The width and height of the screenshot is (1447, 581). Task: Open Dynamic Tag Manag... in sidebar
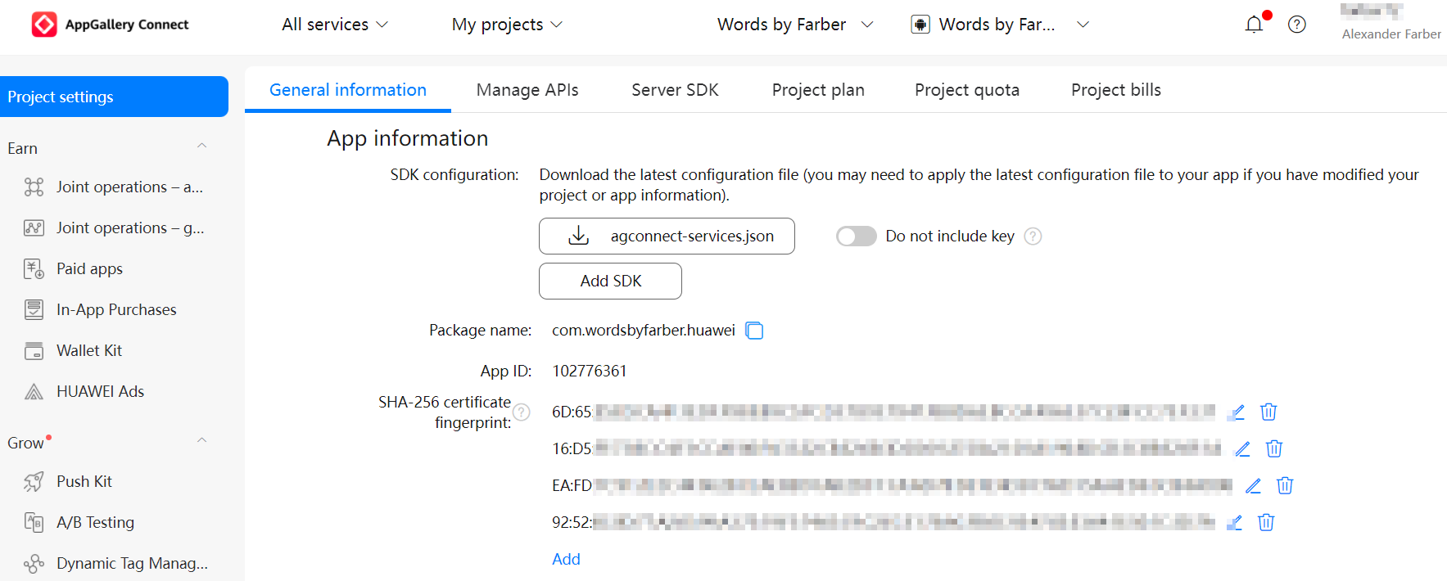[x=132, y=564]
